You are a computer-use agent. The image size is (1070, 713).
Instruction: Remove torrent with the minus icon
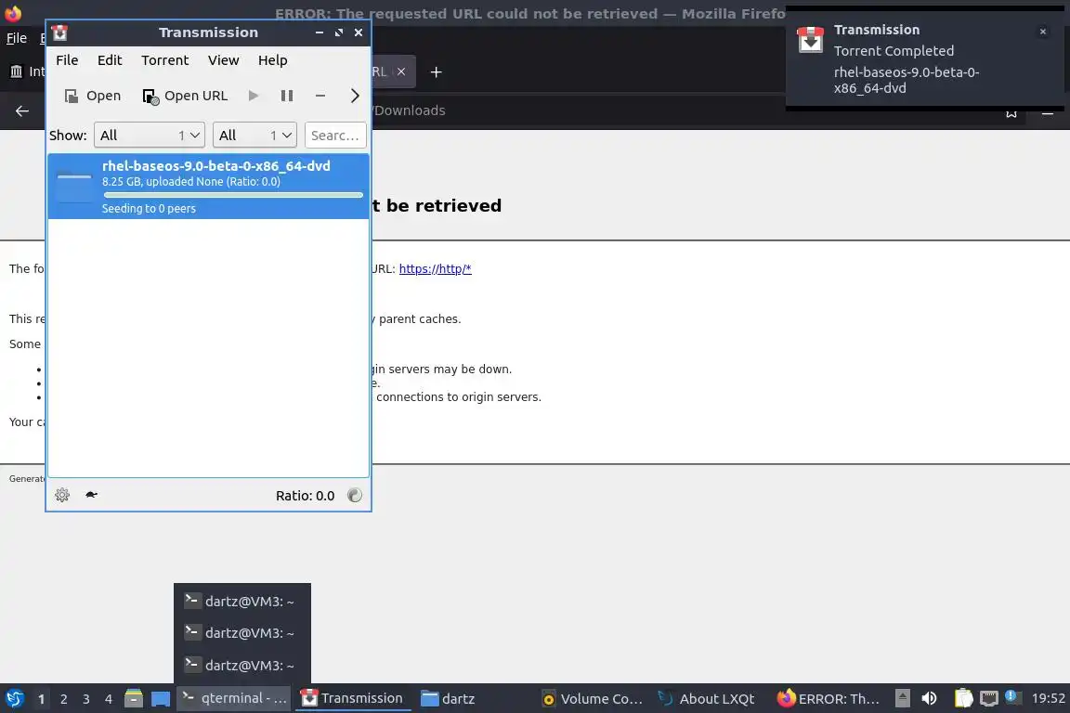pos(320,96)
